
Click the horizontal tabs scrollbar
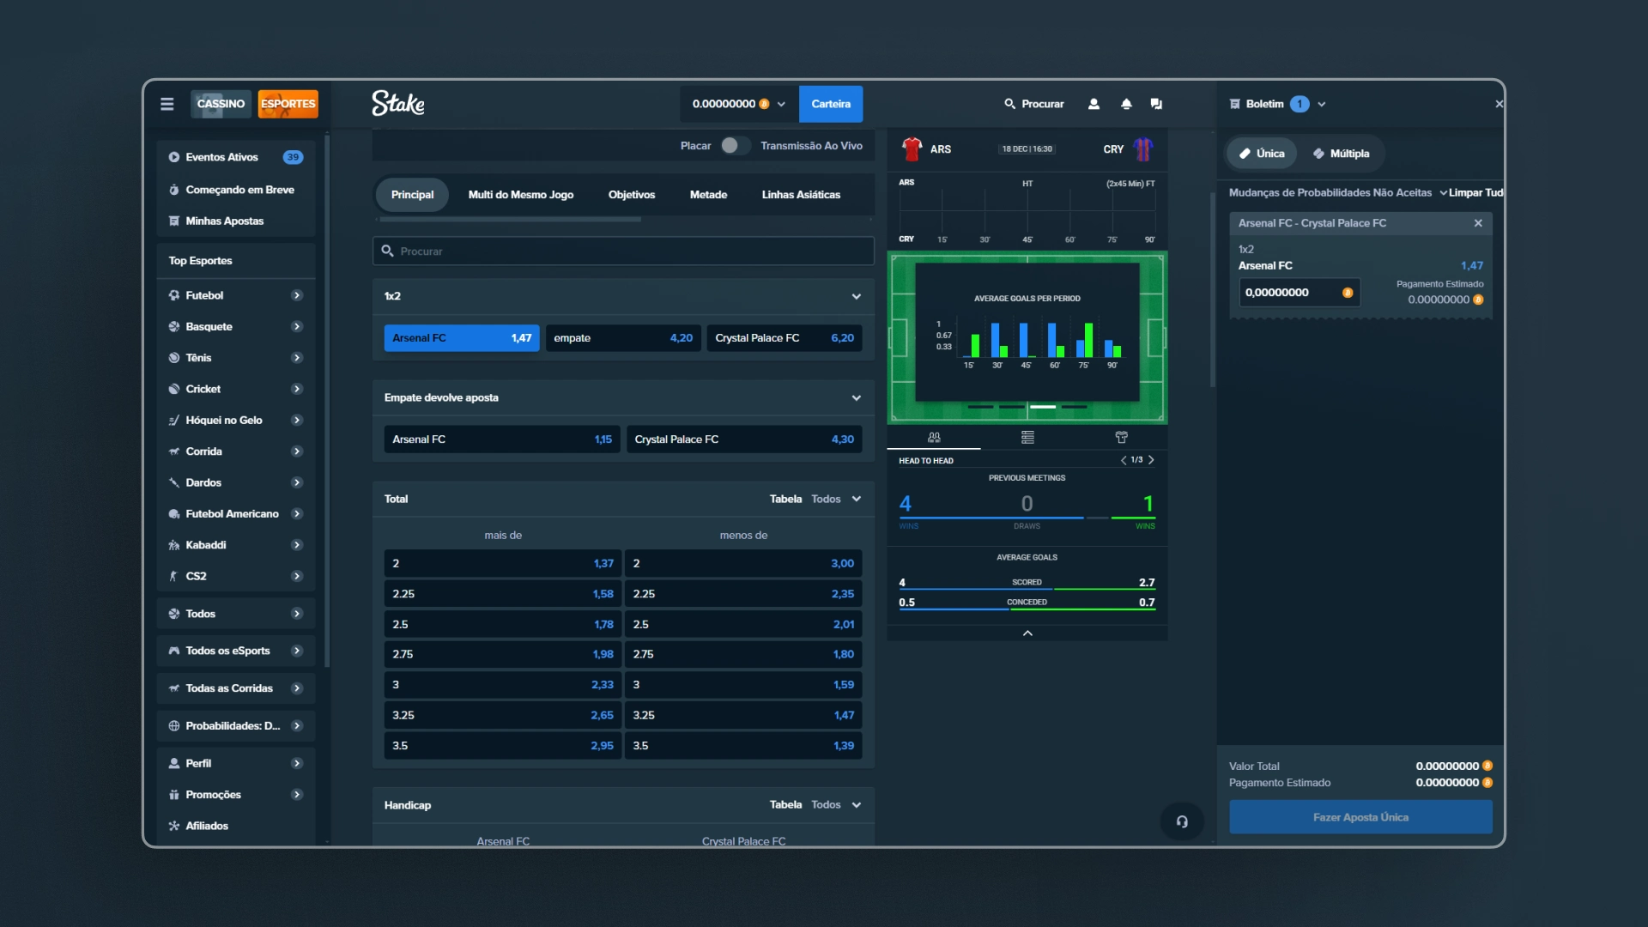click(511, 220)
